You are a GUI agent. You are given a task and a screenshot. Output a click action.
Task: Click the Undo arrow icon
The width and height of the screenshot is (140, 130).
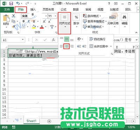click(x=18, y=4)
